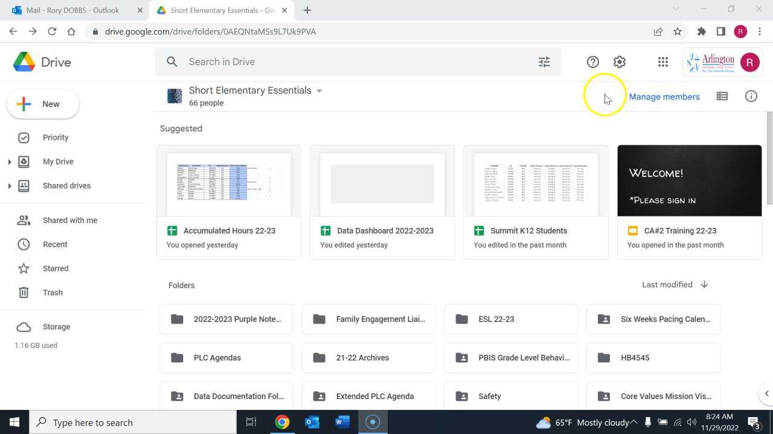Reverse sort direction arrow

point(704,285)
